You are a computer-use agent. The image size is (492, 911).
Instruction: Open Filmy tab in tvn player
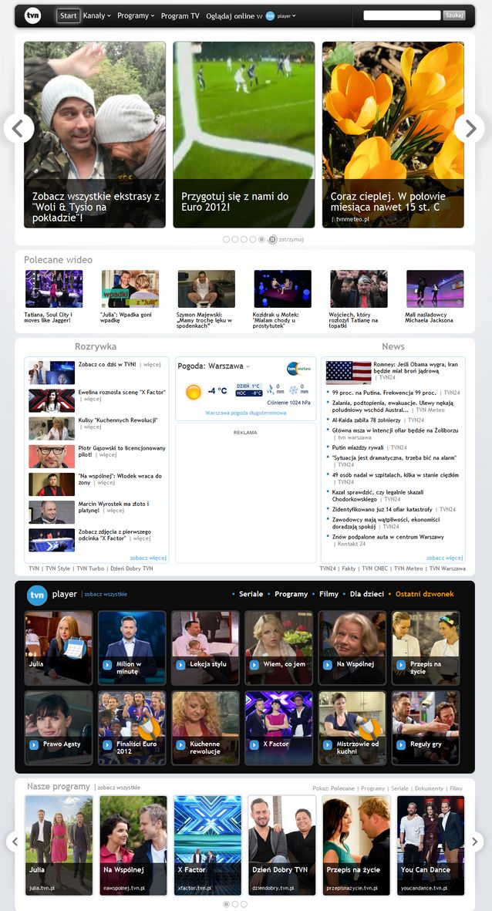tap(329, 595)
